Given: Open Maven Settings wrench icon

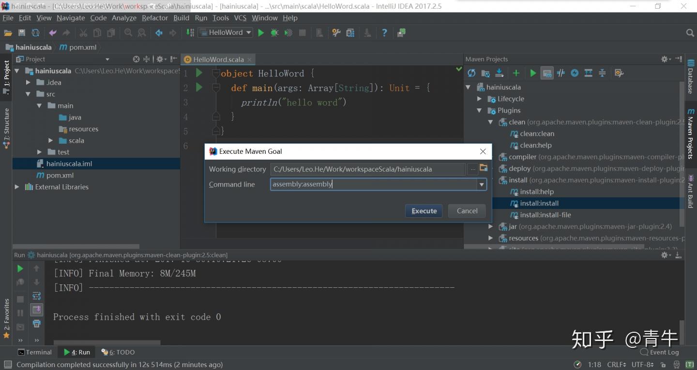Looking at the screenshot, I should point(618,73).
